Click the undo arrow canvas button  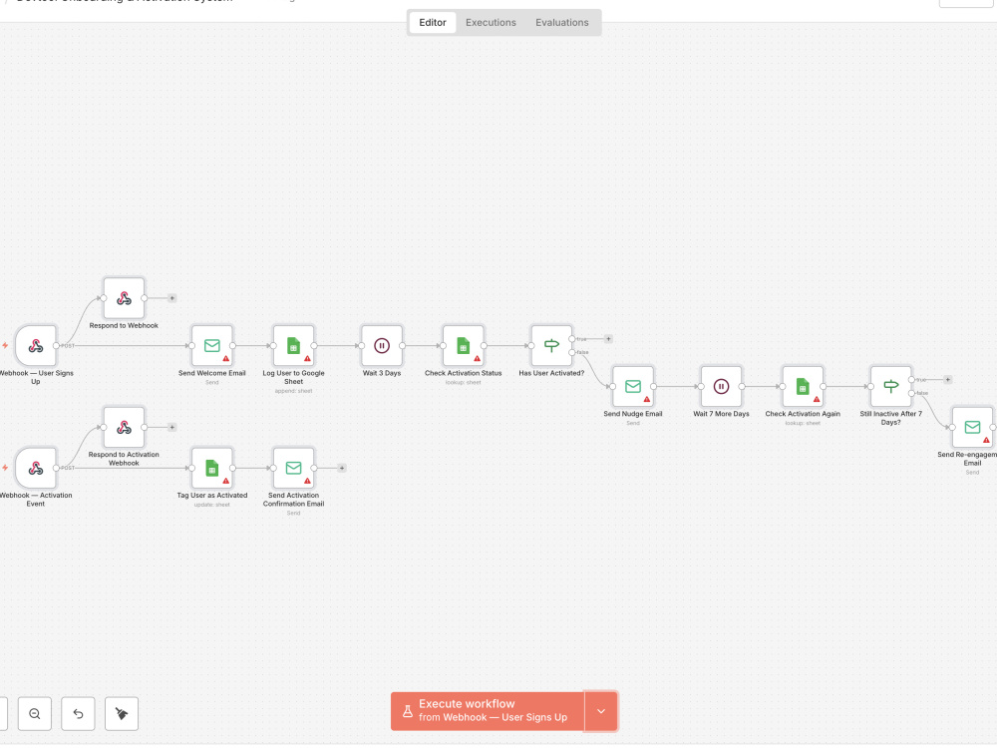(78, 714)
